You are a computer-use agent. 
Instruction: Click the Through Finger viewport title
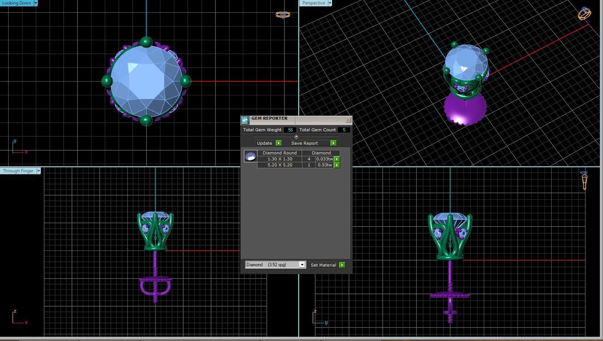click(18, 171)
